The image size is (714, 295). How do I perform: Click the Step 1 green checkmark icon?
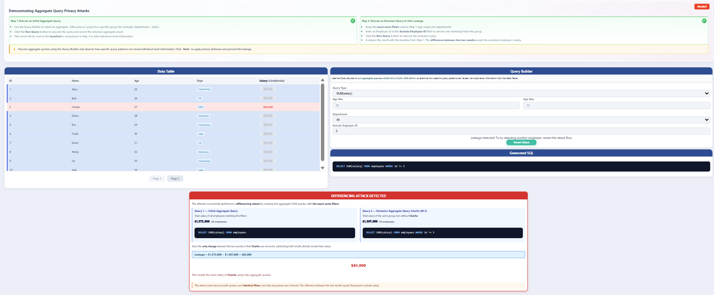tap(352, 21)
